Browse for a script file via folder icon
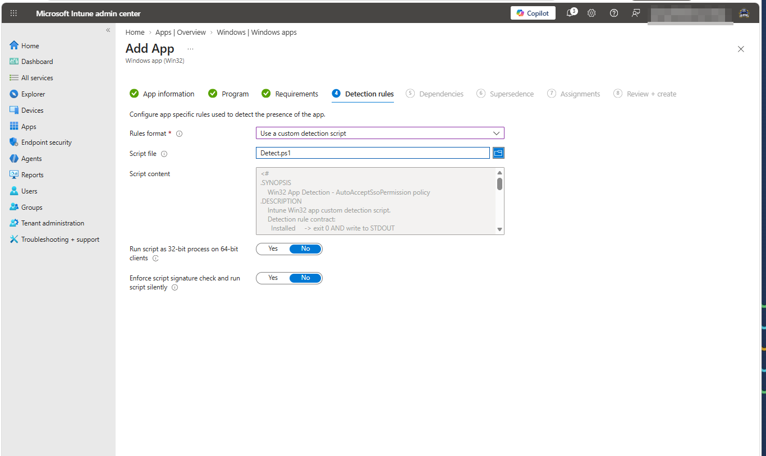This screenshot has height=456, width=766. point(498,153)
